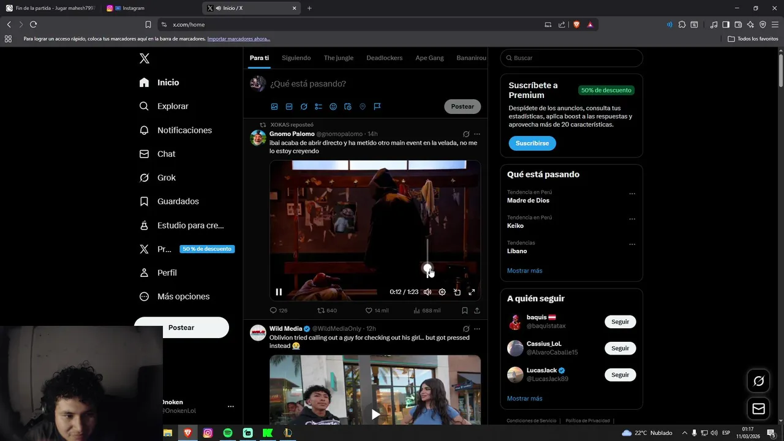The width and height of the screenshot is (784, 441).
Task: Pause the playing video
Action: click(279, 292)
